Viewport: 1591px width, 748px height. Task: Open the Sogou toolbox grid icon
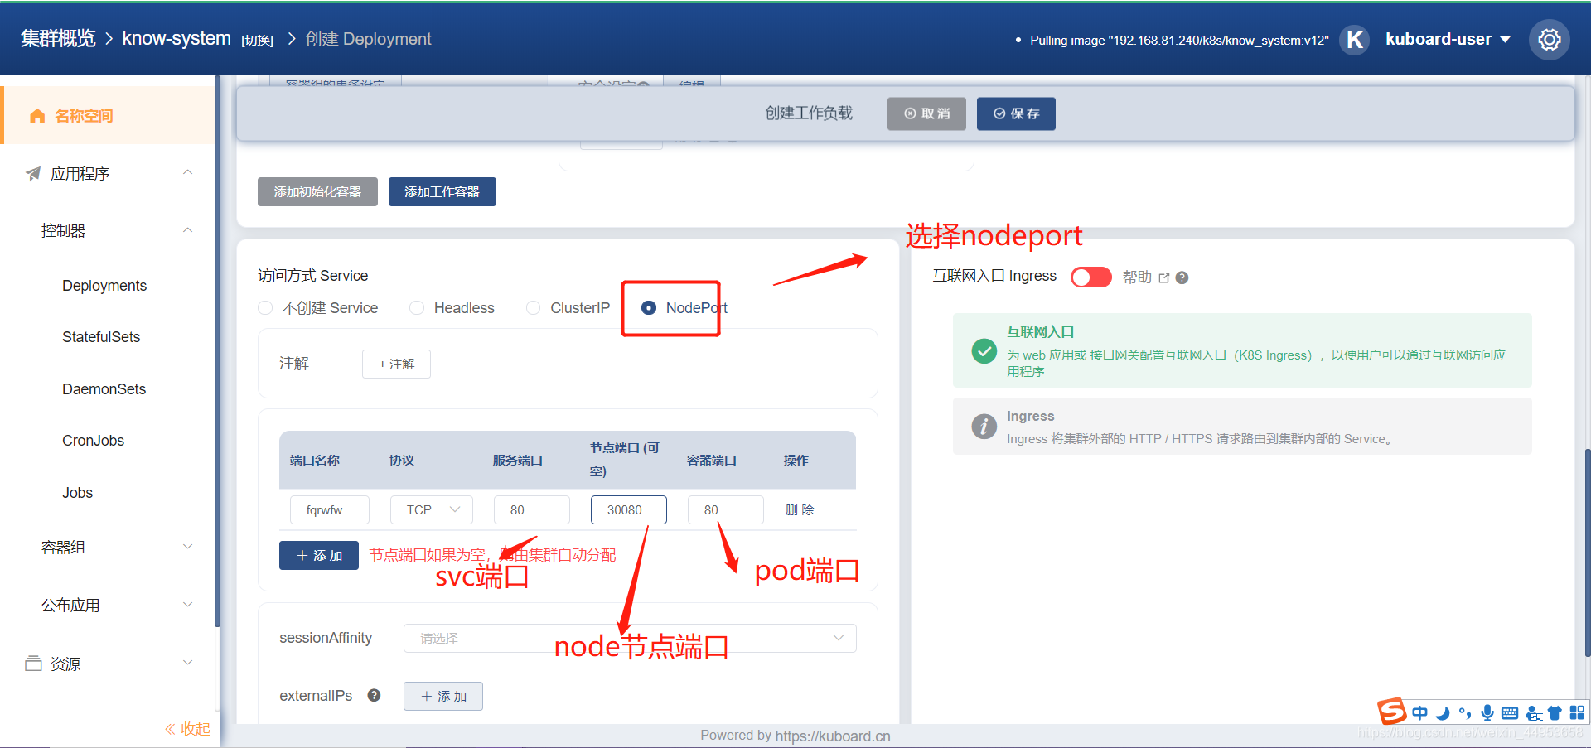(x=1577, y=712)
